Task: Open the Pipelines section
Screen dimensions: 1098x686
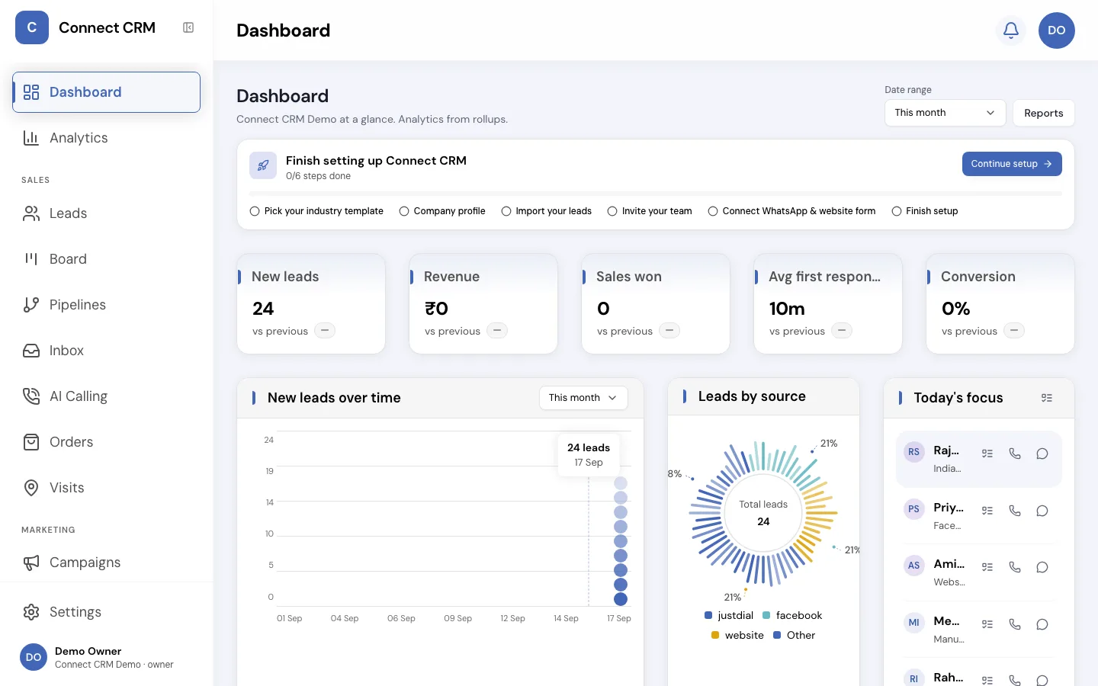Action: (x=107, y=305)
